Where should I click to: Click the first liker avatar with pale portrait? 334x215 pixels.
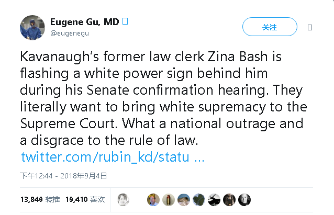point(123,200)
